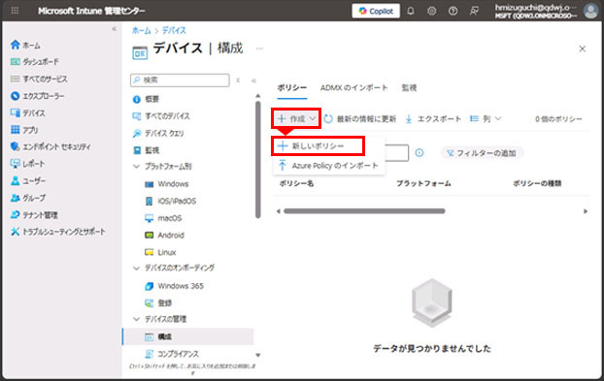Click the horizontal scrollbar thumb in table
This screenshot has width=604, height=381.
[x=364, y=211]
